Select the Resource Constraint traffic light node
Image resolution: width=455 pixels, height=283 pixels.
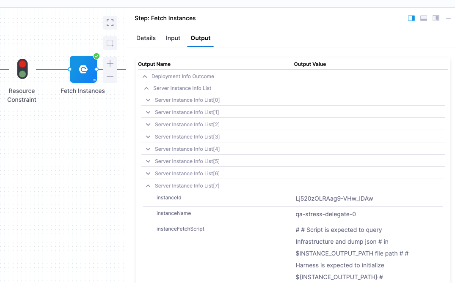[22, 69]
